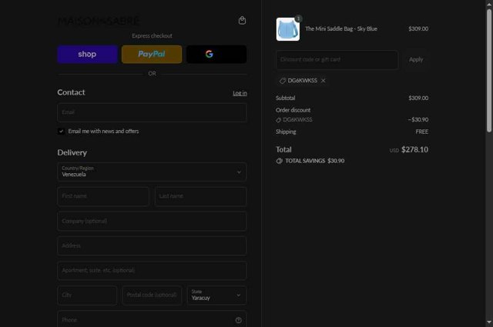The image size is (493, 327).
Task: Select the tag icon beside TOTAL SAVINGS
Action: 279,161
